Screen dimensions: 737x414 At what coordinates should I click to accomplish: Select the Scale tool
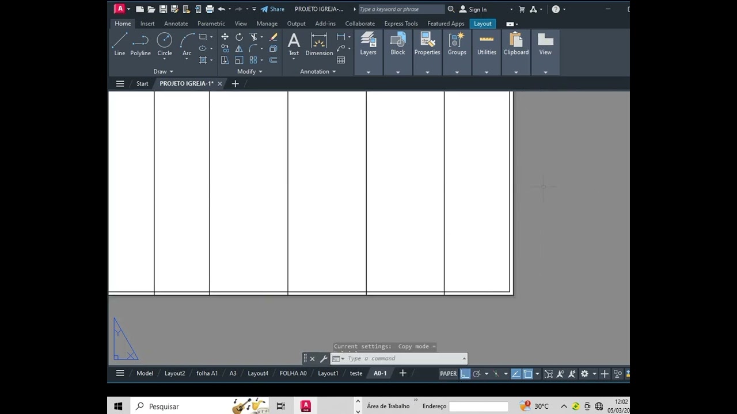[x=239, y=60]
